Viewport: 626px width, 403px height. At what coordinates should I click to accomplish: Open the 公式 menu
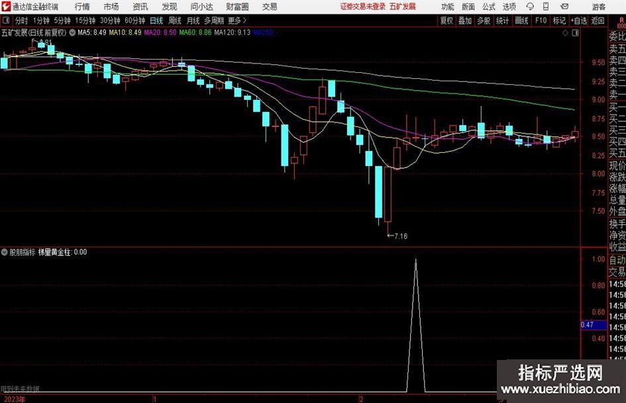tap(489, 7)
